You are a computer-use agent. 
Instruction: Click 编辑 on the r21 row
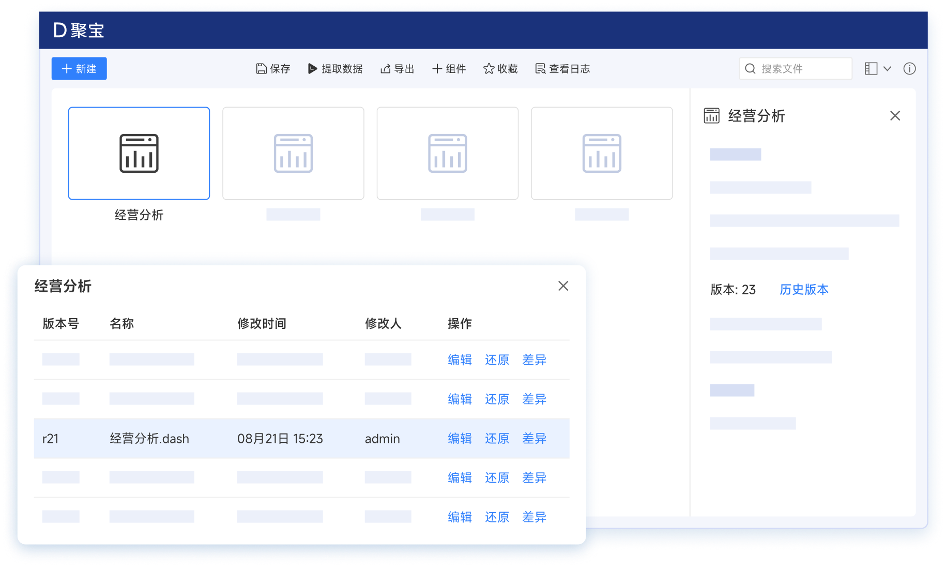(460, 439)
